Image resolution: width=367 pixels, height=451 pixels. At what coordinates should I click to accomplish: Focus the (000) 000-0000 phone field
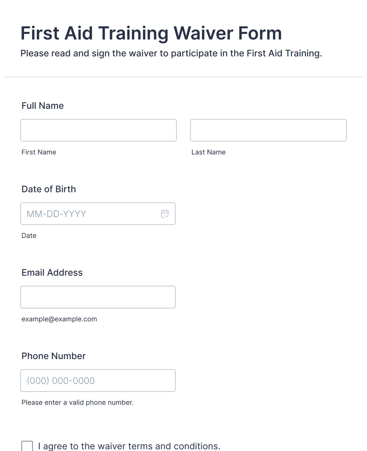click(x=98, y=380)
